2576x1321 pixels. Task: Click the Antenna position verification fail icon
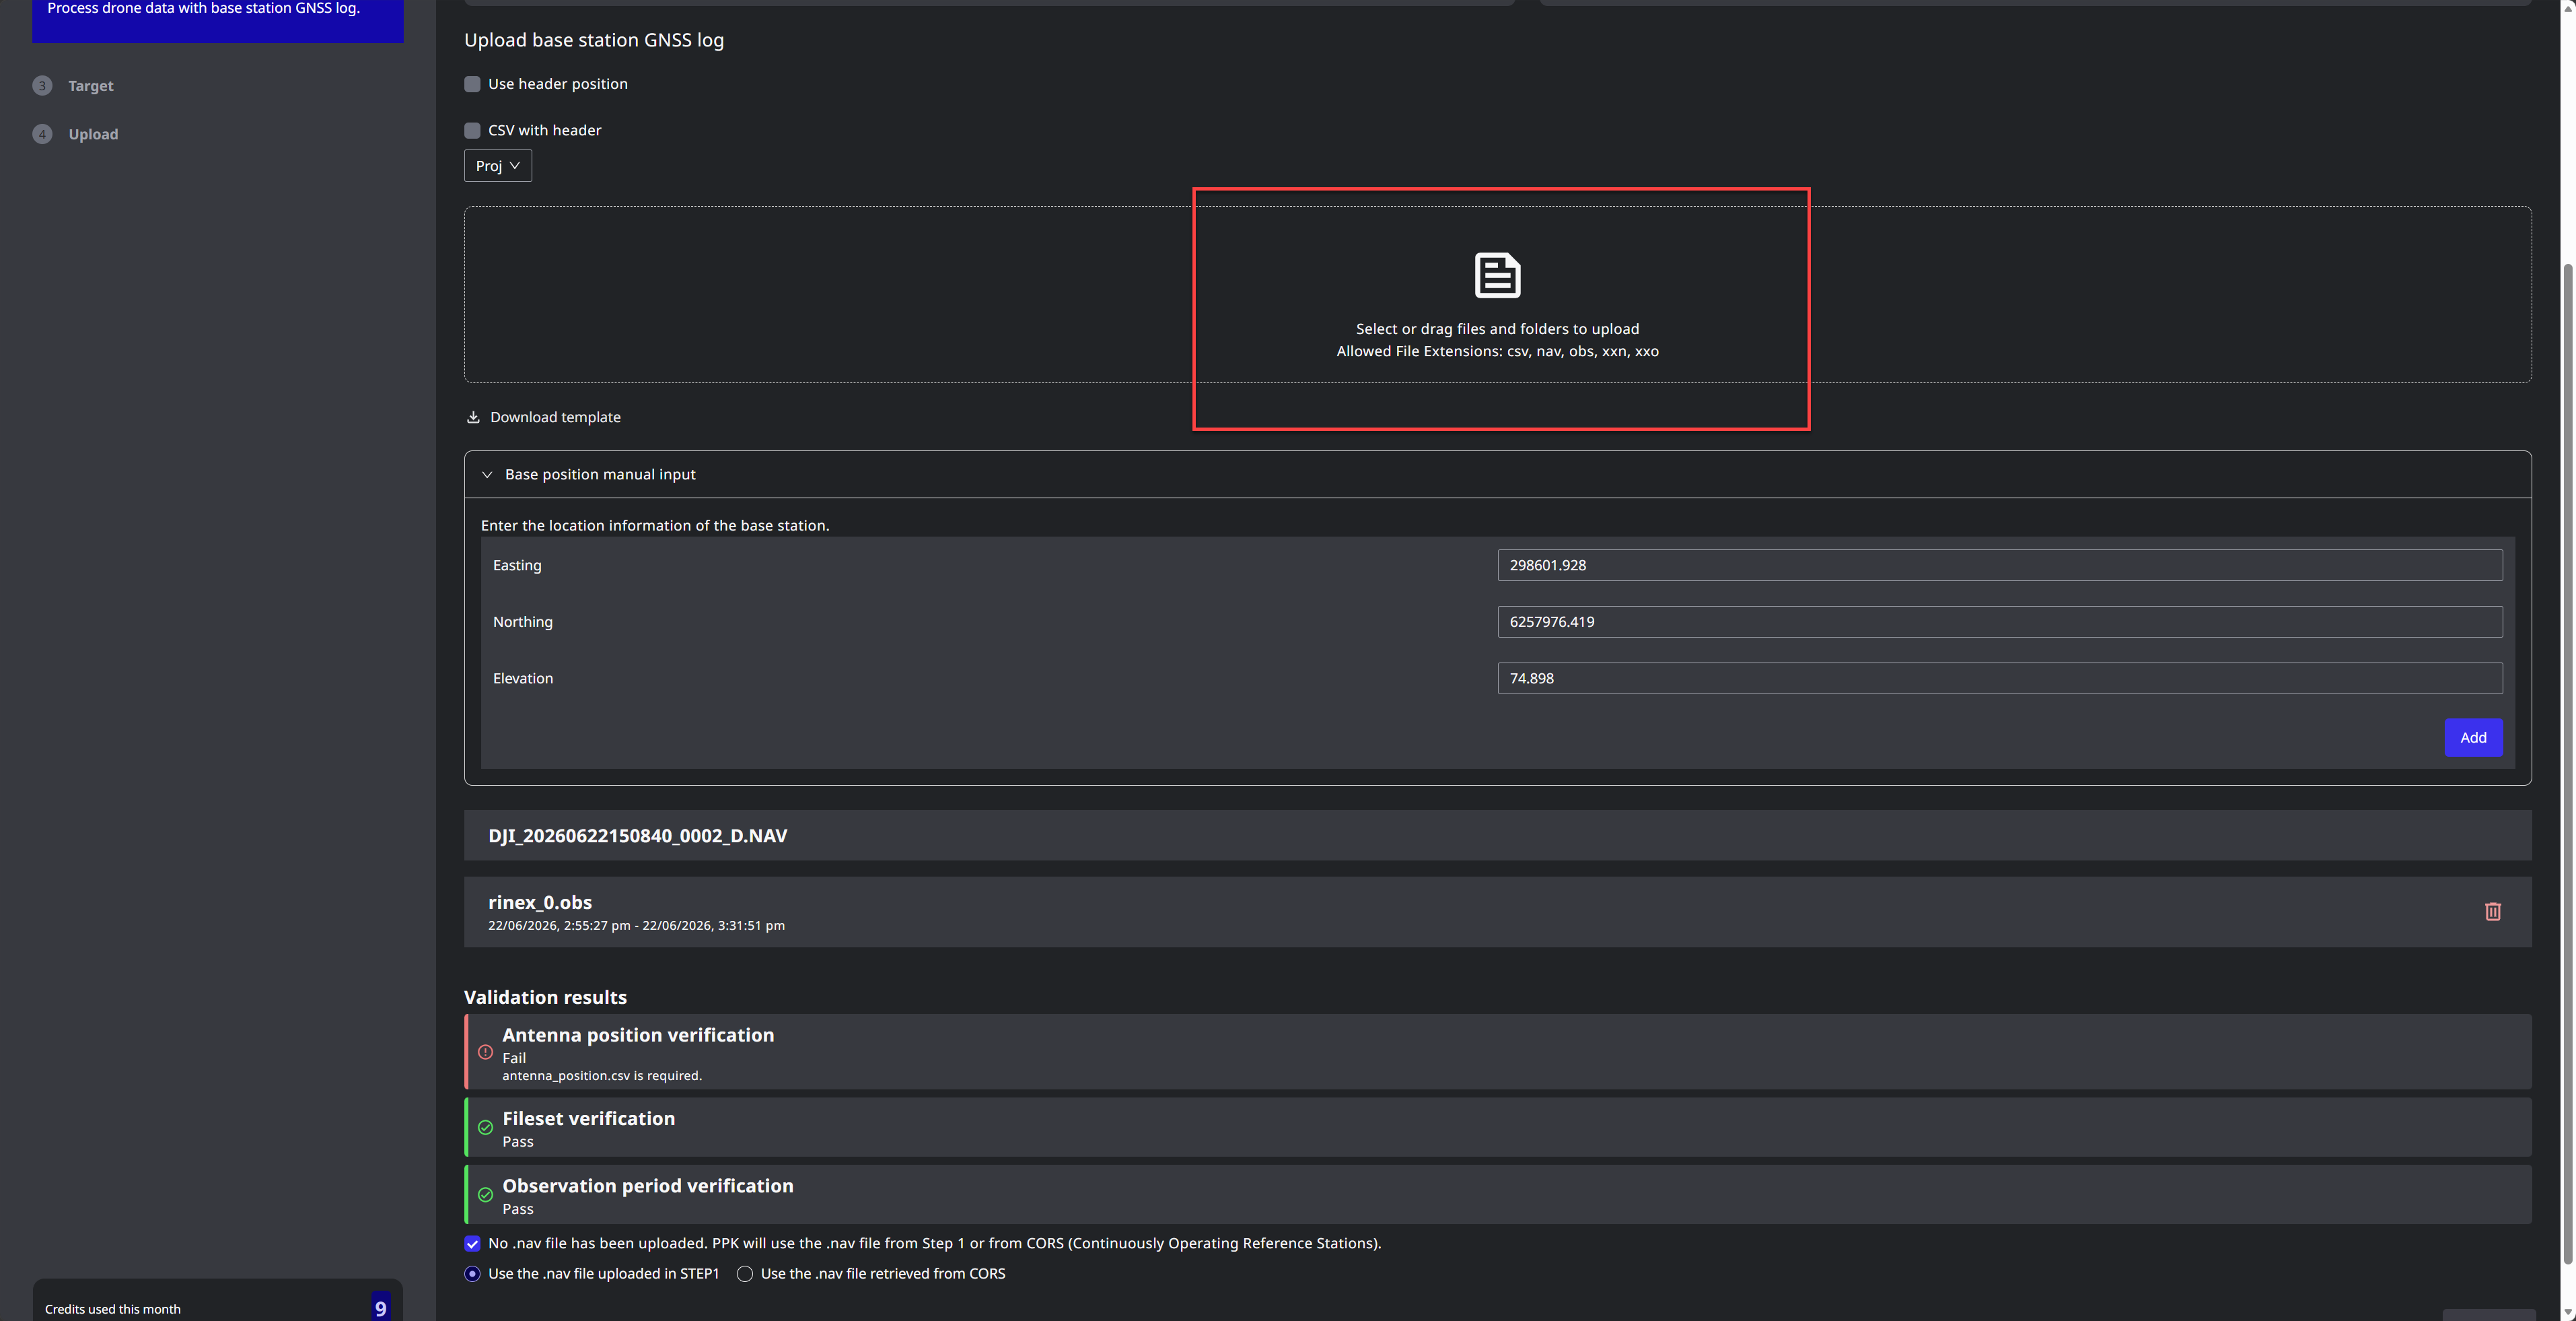tap(485, 1053)
